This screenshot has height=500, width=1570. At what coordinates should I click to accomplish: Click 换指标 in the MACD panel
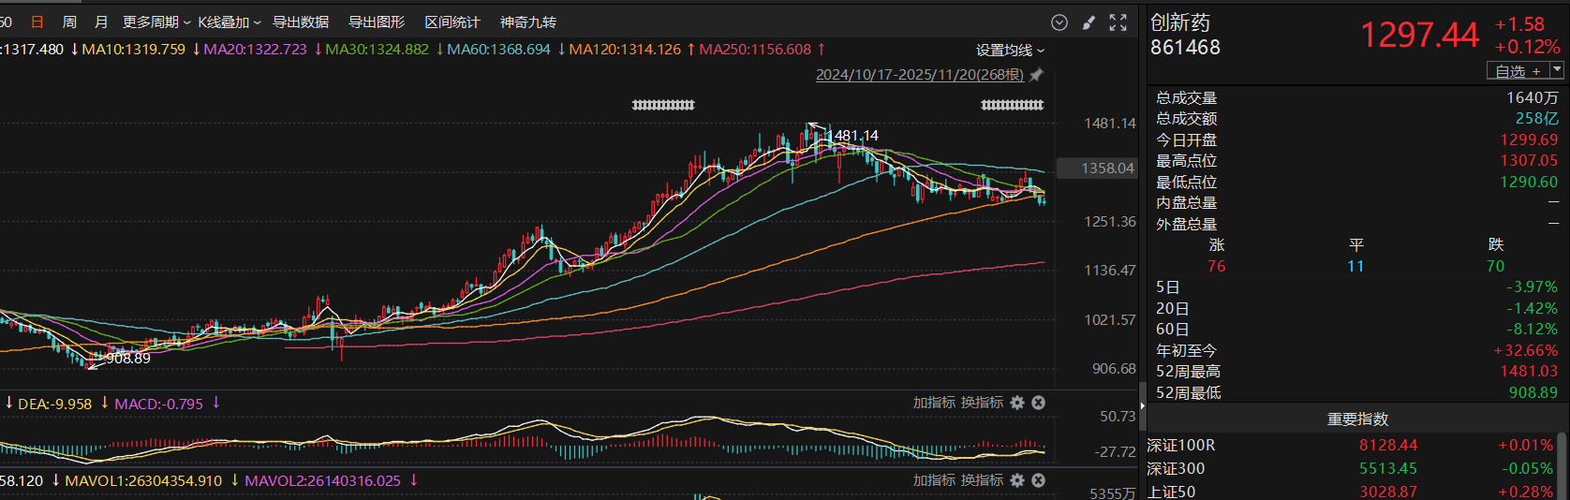[983, 403]
